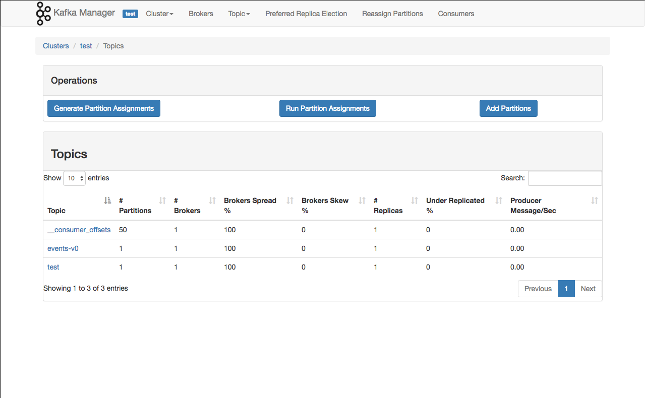
Task: Sort by # Brokers column sort icon
Action: [x=212, y=201]
